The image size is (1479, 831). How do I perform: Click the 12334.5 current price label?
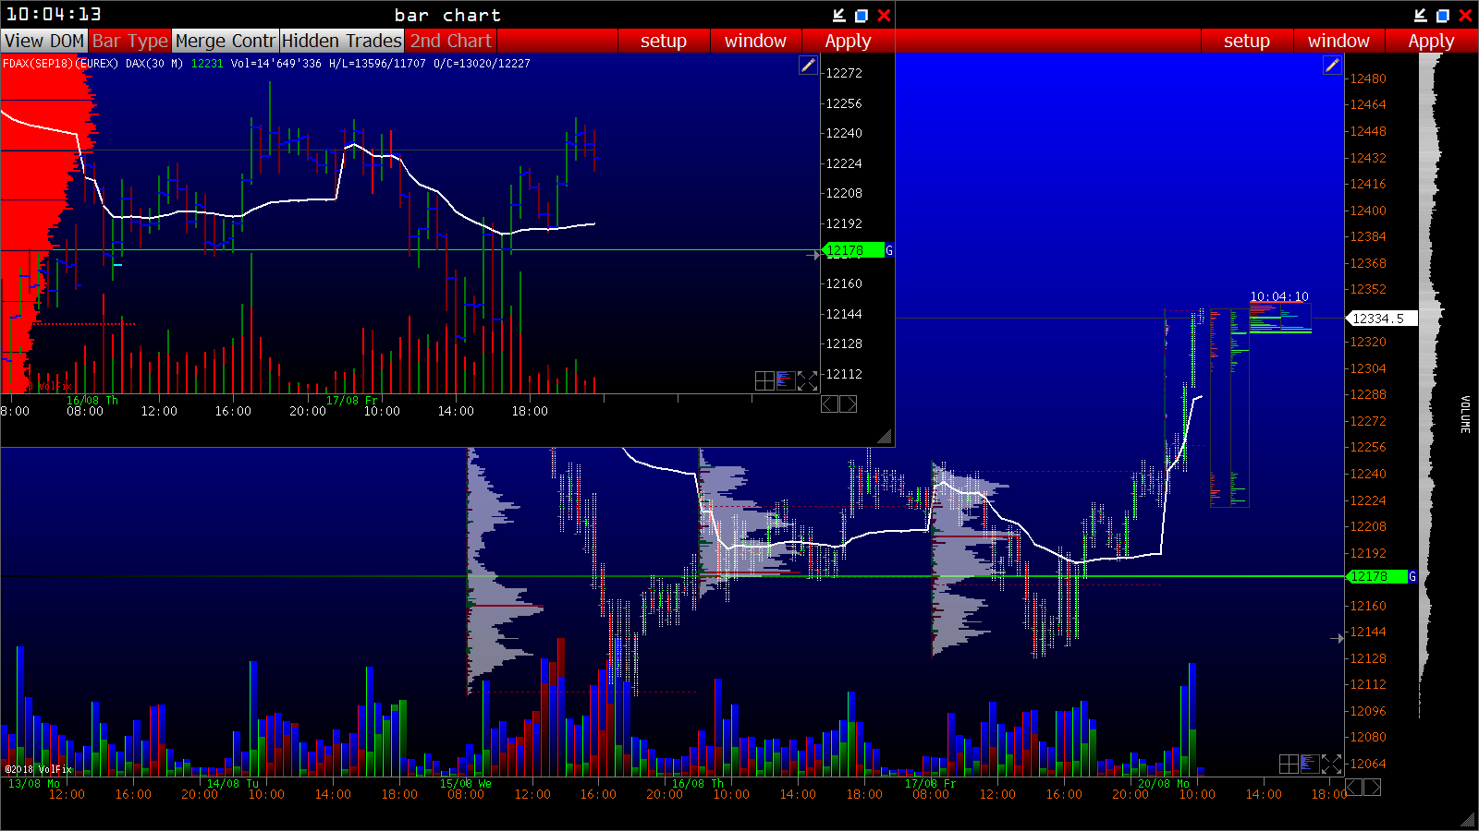pyautogui.click(x=1380, y=319)
